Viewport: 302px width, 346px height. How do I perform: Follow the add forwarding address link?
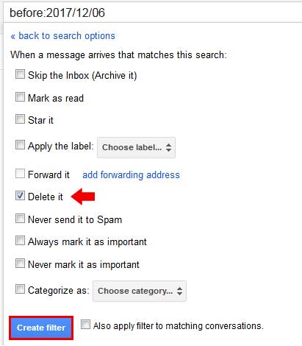pyautogui.click(x=131, y=174)
